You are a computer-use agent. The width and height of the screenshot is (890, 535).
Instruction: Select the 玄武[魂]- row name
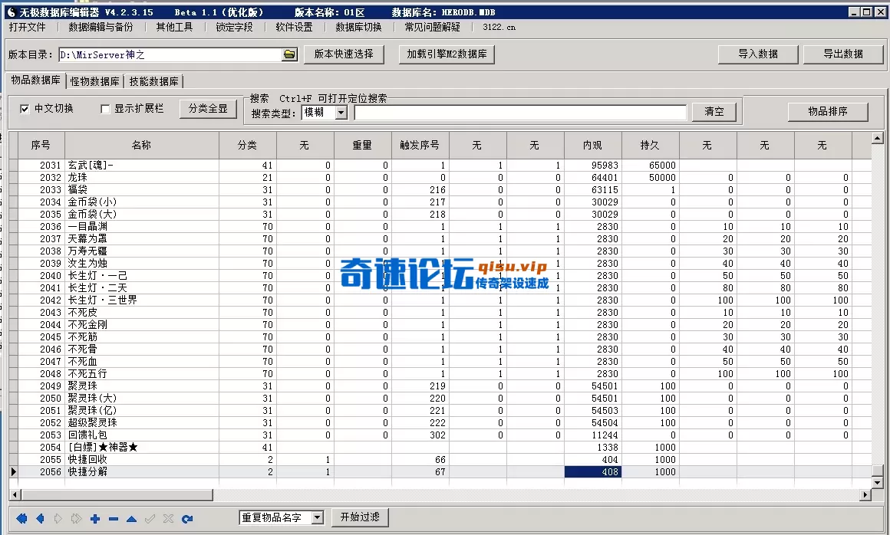point(142,165)
